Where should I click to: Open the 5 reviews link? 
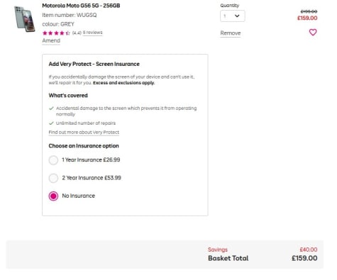coord(92,33)
